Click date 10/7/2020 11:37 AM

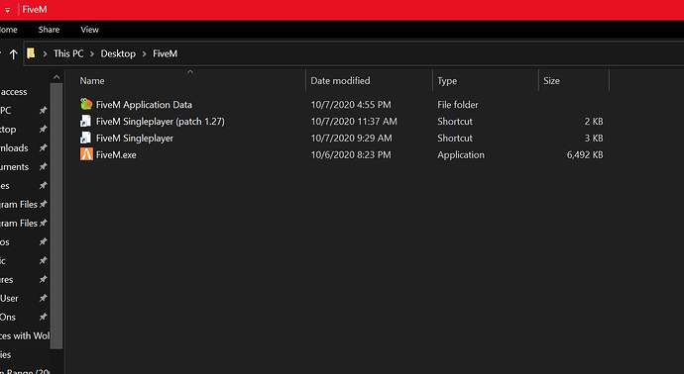coord(354,122)
